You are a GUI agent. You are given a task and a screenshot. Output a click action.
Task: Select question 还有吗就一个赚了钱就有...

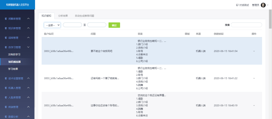[x=105, y=78]
